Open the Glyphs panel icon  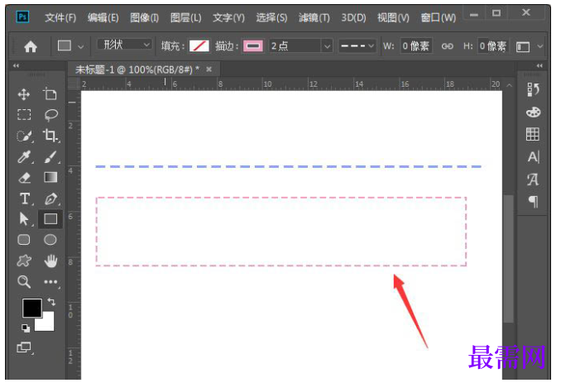click(533, 180)
